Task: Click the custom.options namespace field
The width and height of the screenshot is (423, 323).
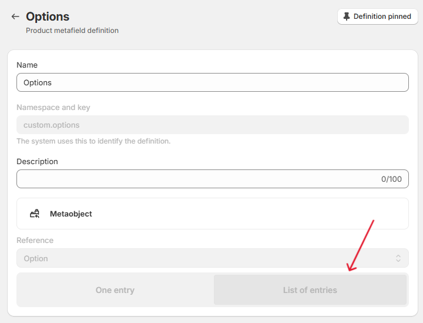Action: [x=213, y=125]
